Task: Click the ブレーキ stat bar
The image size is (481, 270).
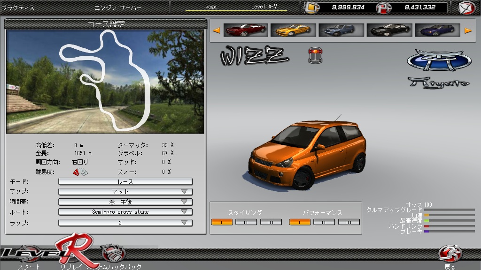Action: pyautogui.click(x=450, y=232)
